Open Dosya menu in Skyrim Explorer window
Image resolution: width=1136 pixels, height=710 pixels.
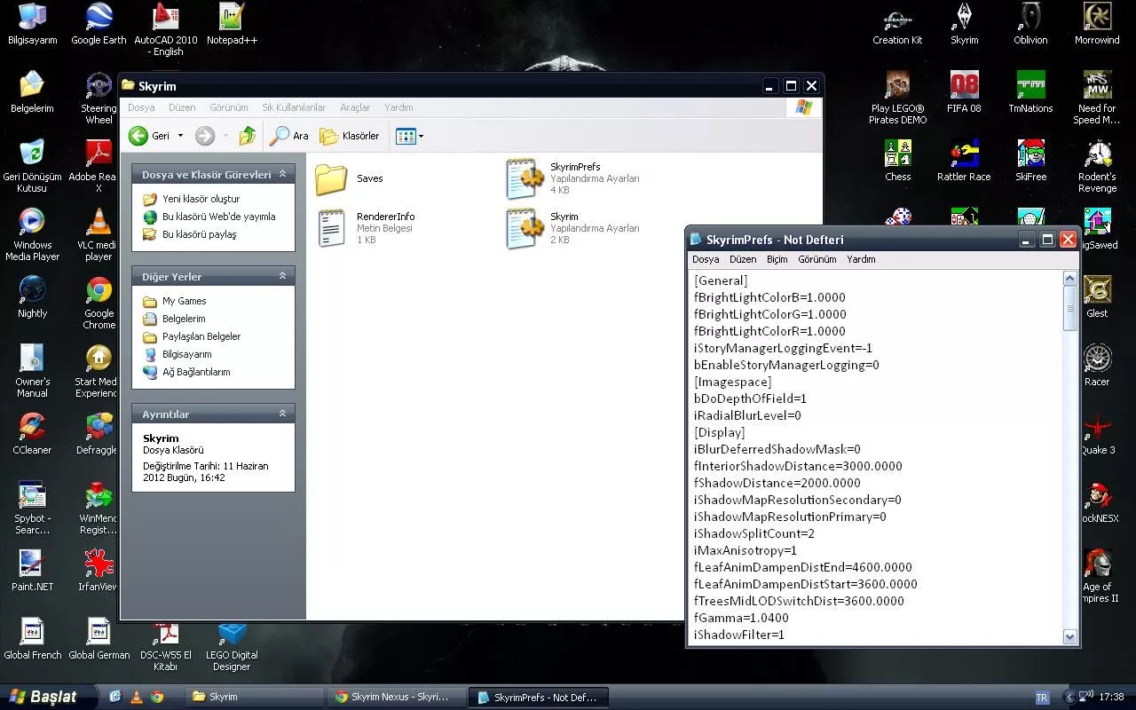141,107
